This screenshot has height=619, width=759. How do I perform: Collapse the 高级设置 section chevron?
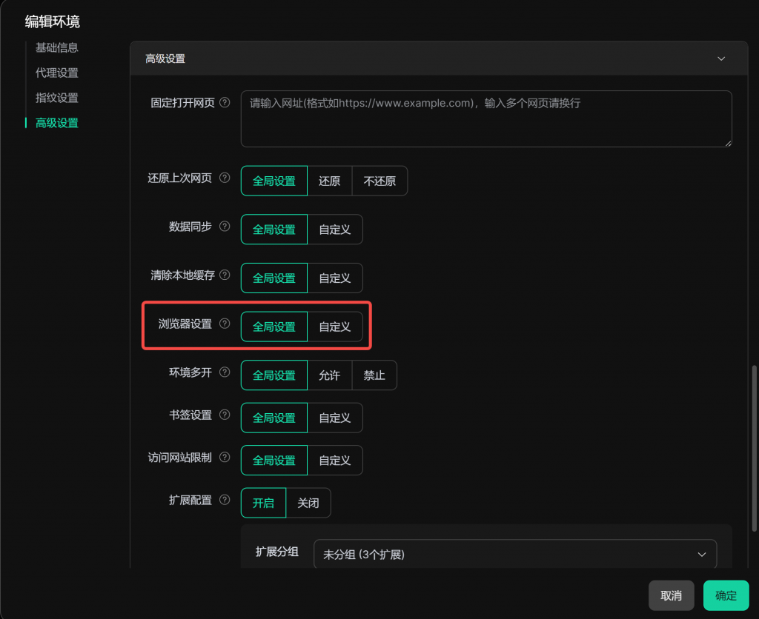(x=721, y=58)
